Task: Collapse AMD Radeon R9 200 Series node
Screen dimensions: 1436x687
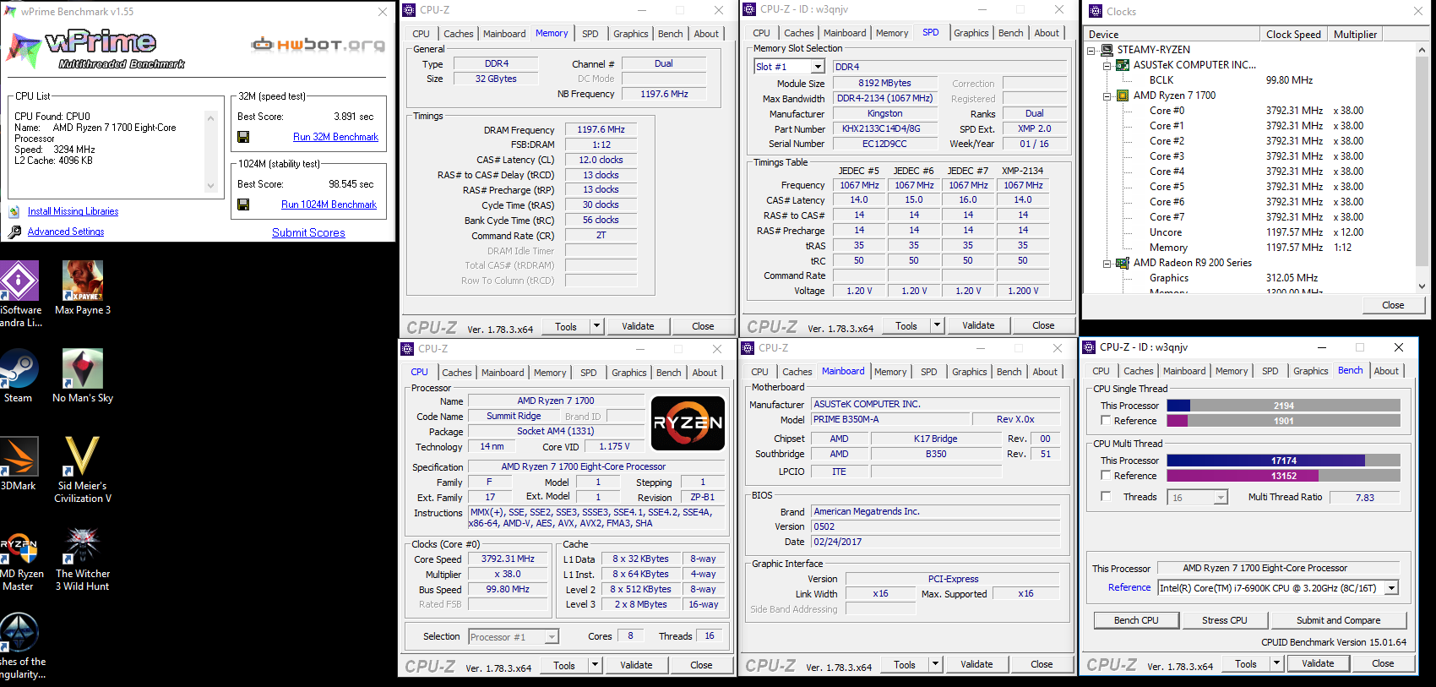Action: click(x=1107, y=263)
